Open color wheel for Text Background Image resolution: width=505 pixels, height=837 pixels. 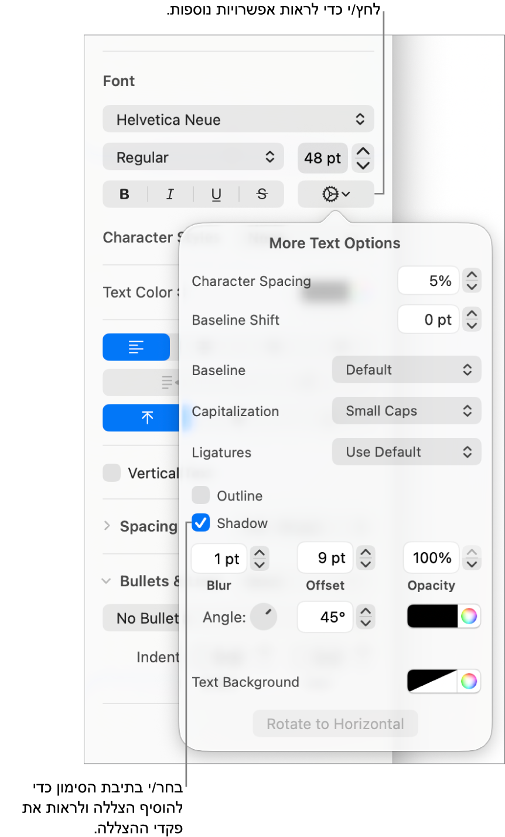[469, 681]
